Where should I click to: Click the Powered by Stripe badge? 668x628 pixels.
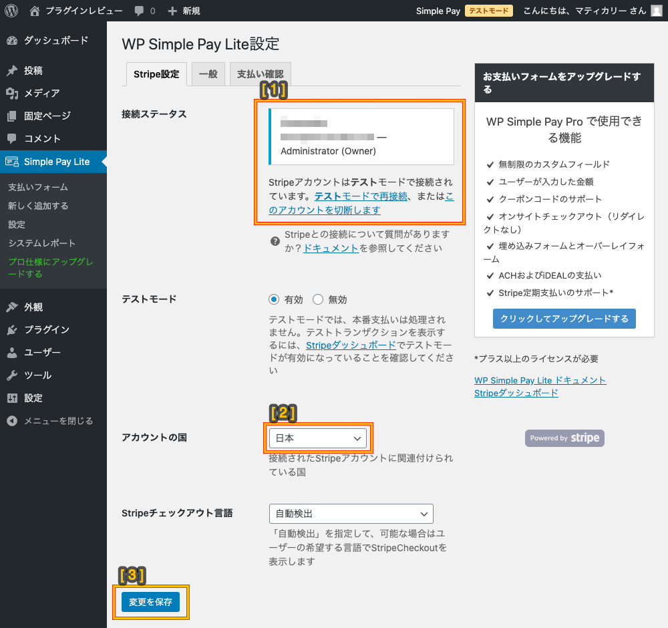coord(564,438)
